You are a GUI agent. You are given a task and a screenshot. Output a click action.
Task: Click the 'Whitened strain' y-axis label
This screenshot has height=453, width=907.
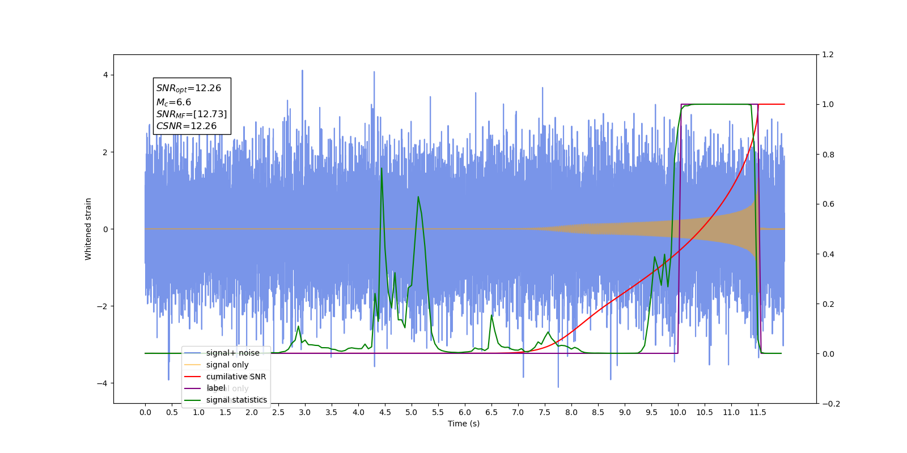(x=88, y=229)
